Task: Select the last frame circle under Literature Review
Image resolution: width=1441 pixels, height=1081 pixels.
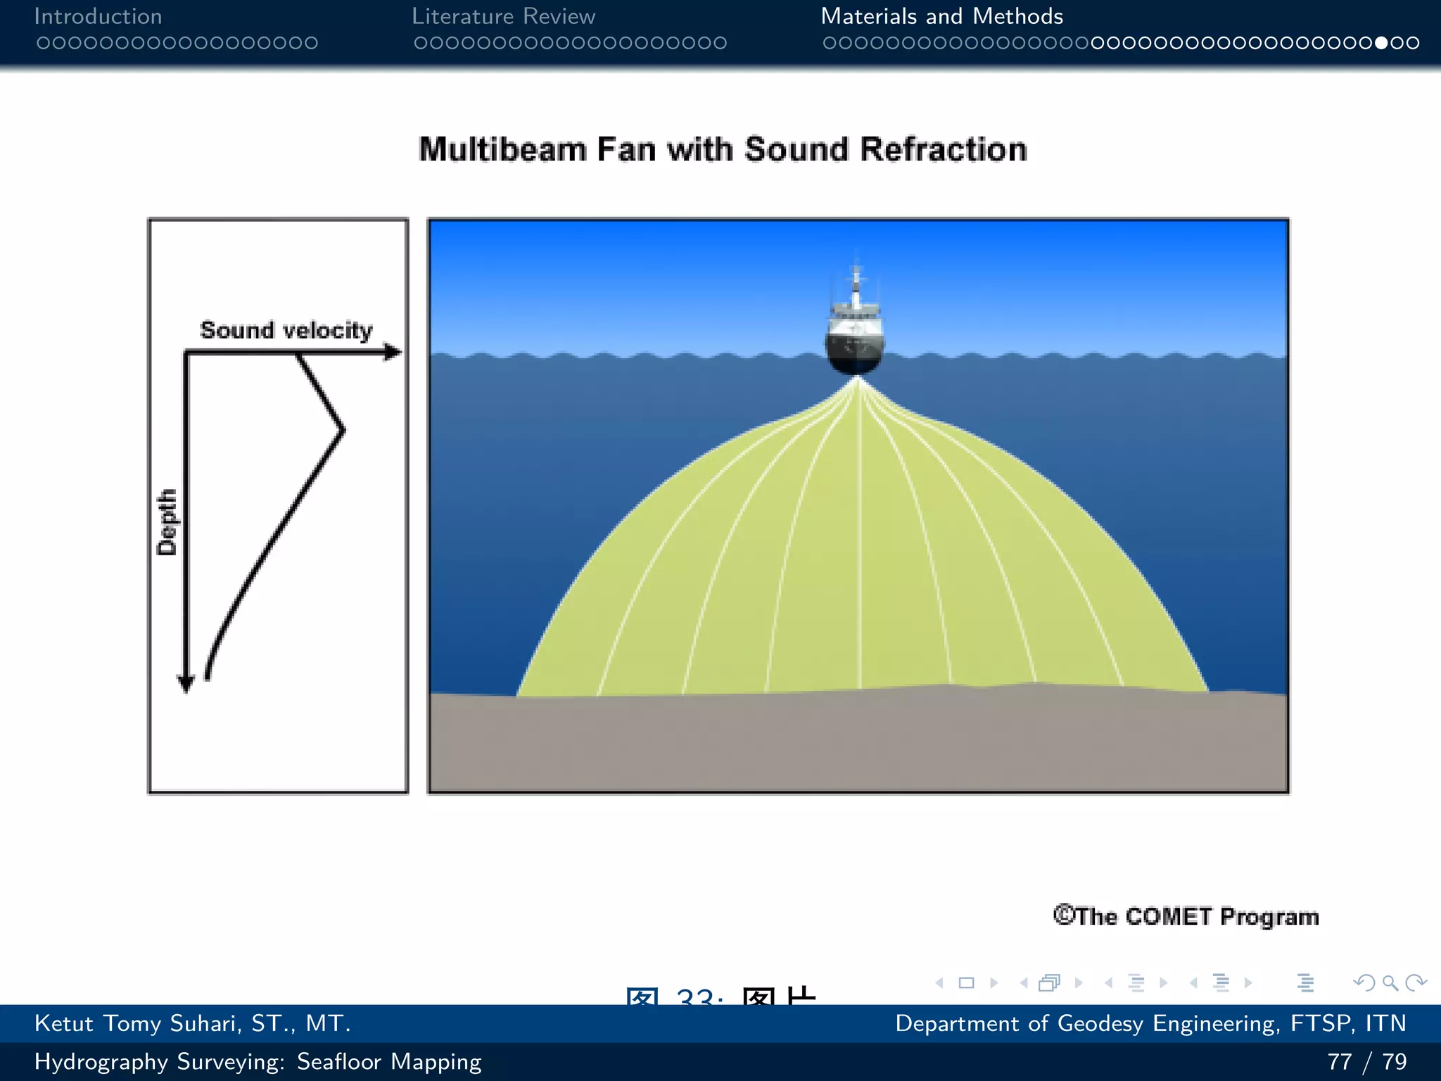Action: pos(719,43)
